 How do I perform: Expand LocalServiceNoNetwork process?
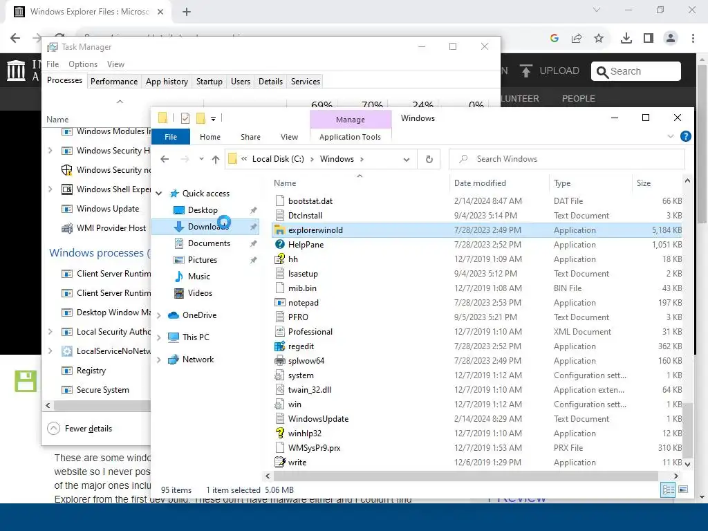50,351
